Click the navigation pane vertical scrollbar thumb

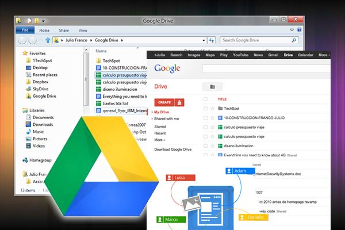pyautogui.click(x=86, y=79)
